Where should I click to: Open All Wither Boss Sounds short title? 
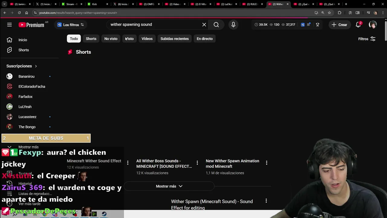(164, 163)
